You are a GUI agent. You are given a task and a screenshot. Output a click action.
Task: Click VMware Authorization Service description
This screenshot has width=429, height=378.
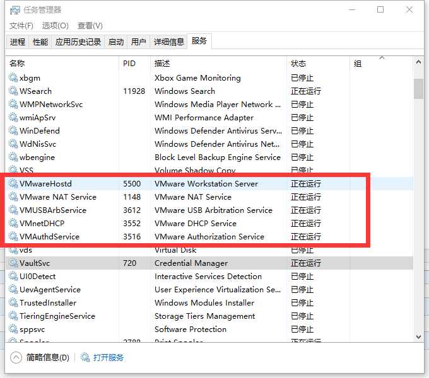tap(209, 236)
